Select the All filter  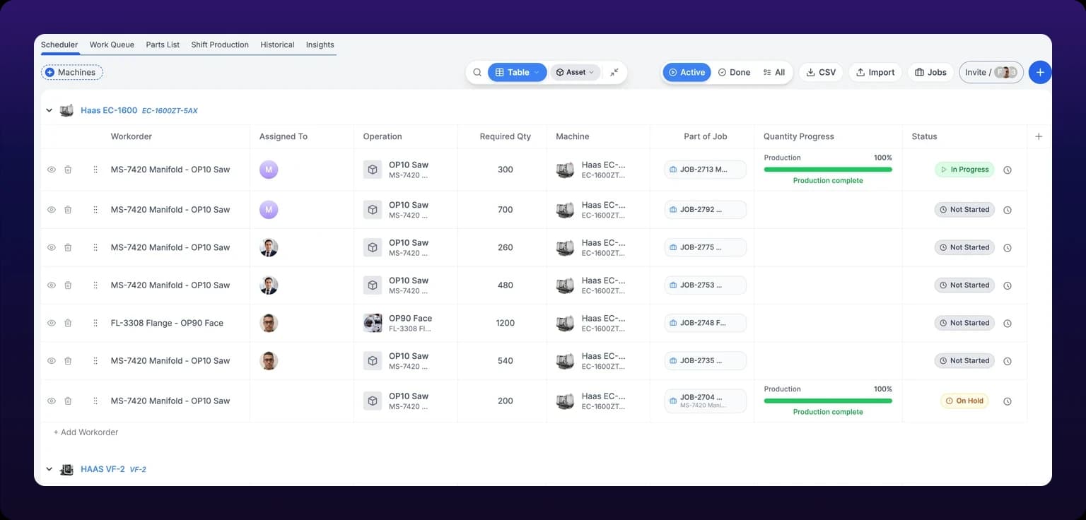click(774, 72)
